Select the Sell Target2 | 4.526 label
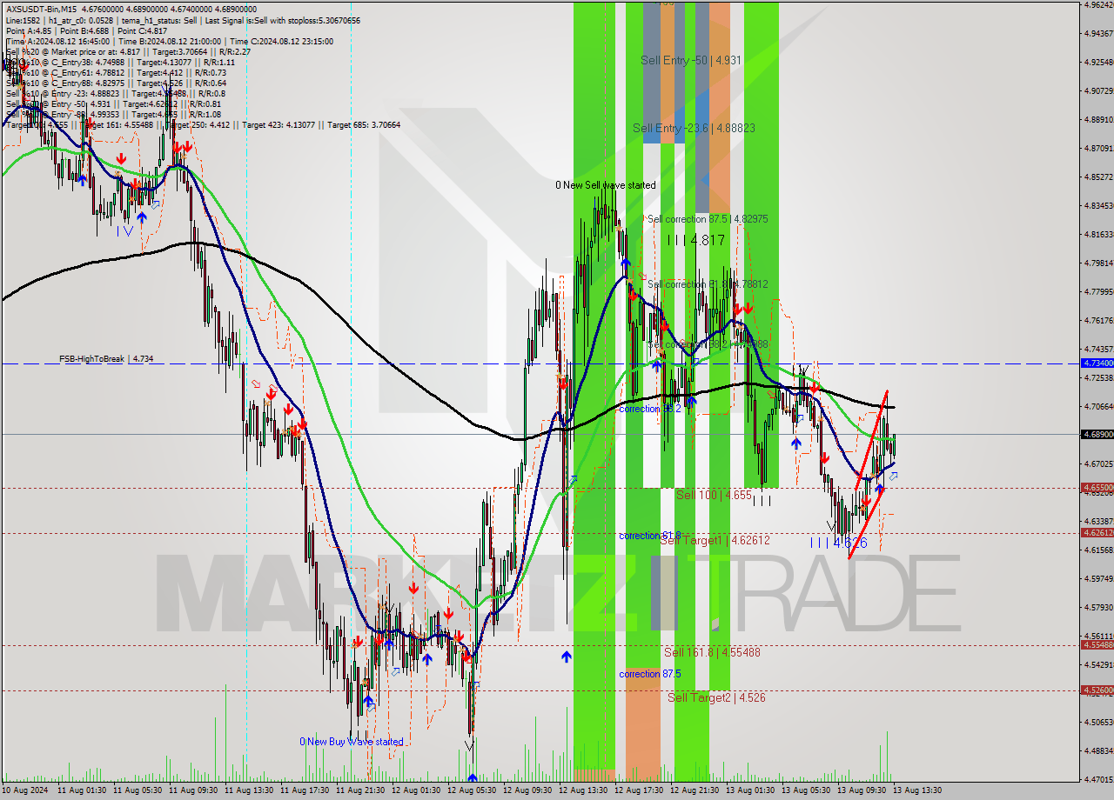This screenshot has height=800, width=1114. pyautogui.click(x=716, y=697)
